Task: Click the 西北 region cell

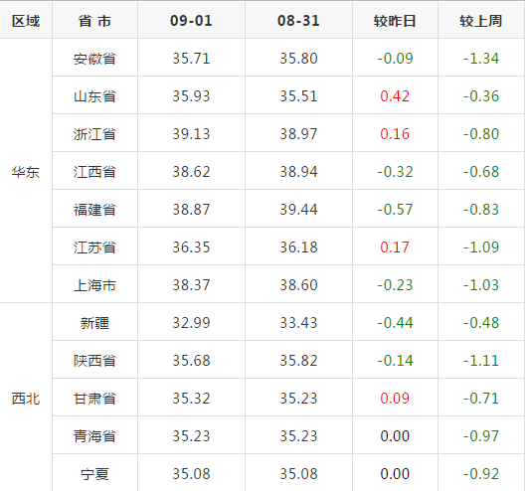Action: (x=26, y=399)
